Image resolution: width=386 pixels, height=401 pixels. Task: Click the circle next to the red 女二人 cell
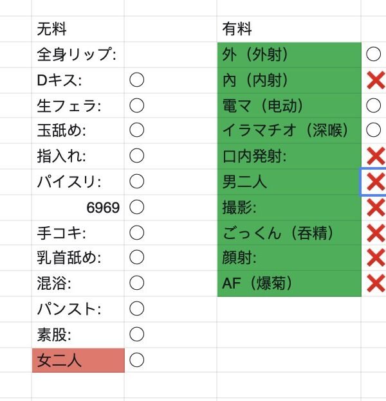pos(136,360)
